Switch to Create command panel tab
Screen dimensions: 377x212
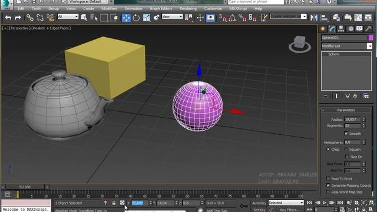(323, 29)
